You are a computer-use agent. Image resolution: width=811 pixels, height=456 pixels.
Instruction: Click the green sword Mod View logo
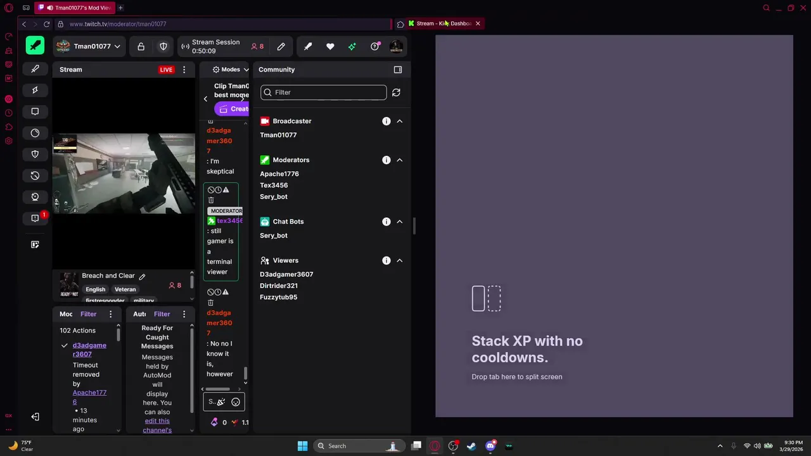(x=35, y=46)
